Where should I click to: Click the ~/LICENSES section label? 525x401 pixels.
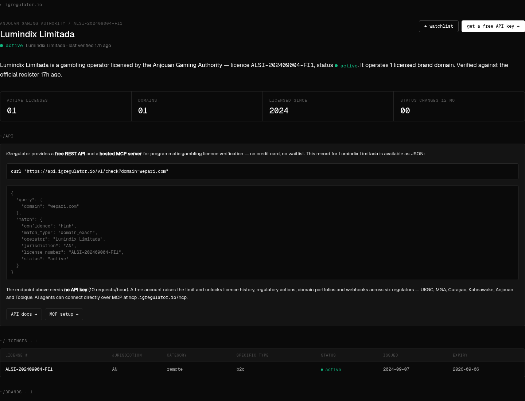click(x=13, y=341)
